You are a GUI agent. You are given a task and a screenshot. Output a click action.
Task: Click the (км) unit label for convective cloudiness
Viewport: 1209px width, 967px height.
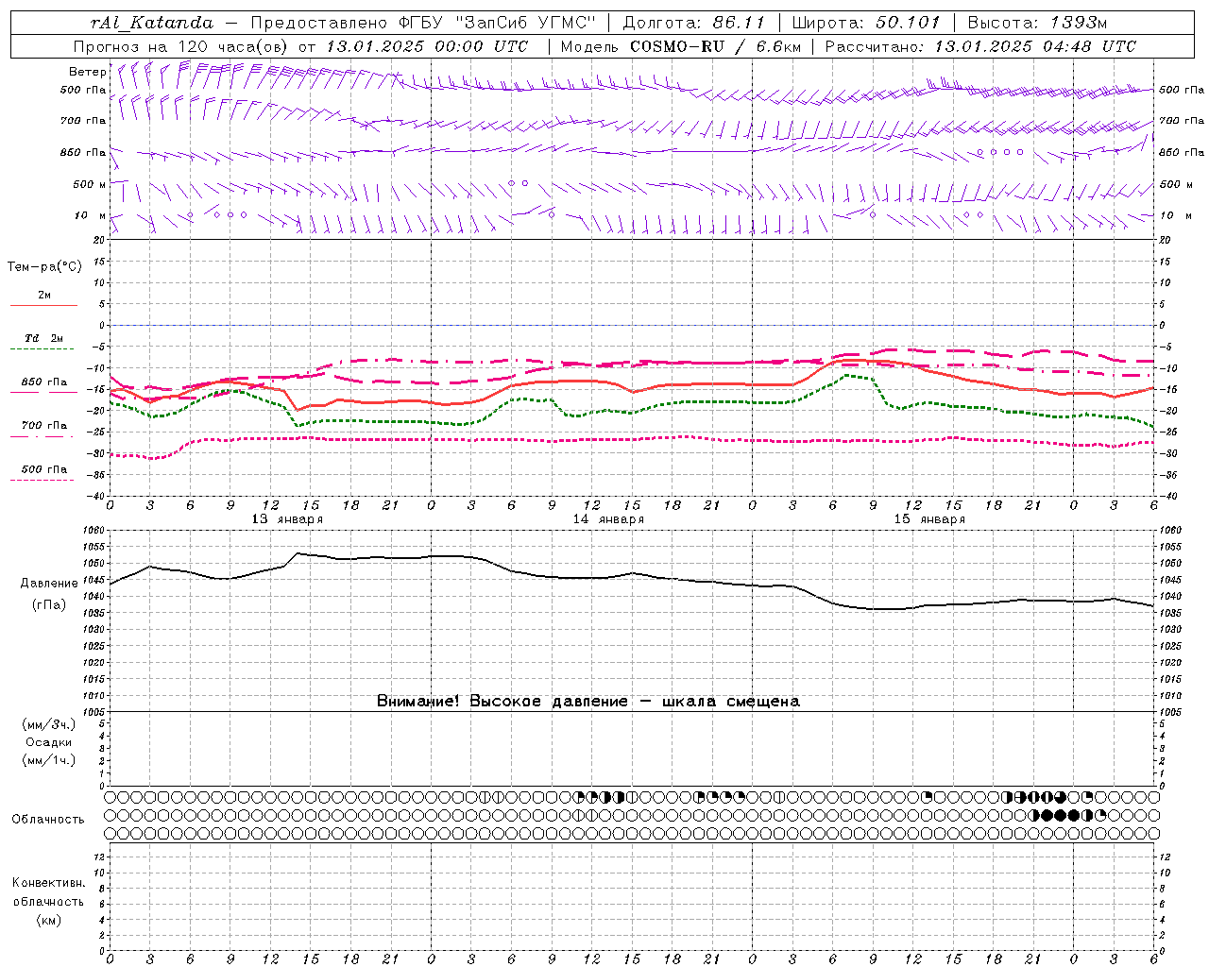[49, 920]
